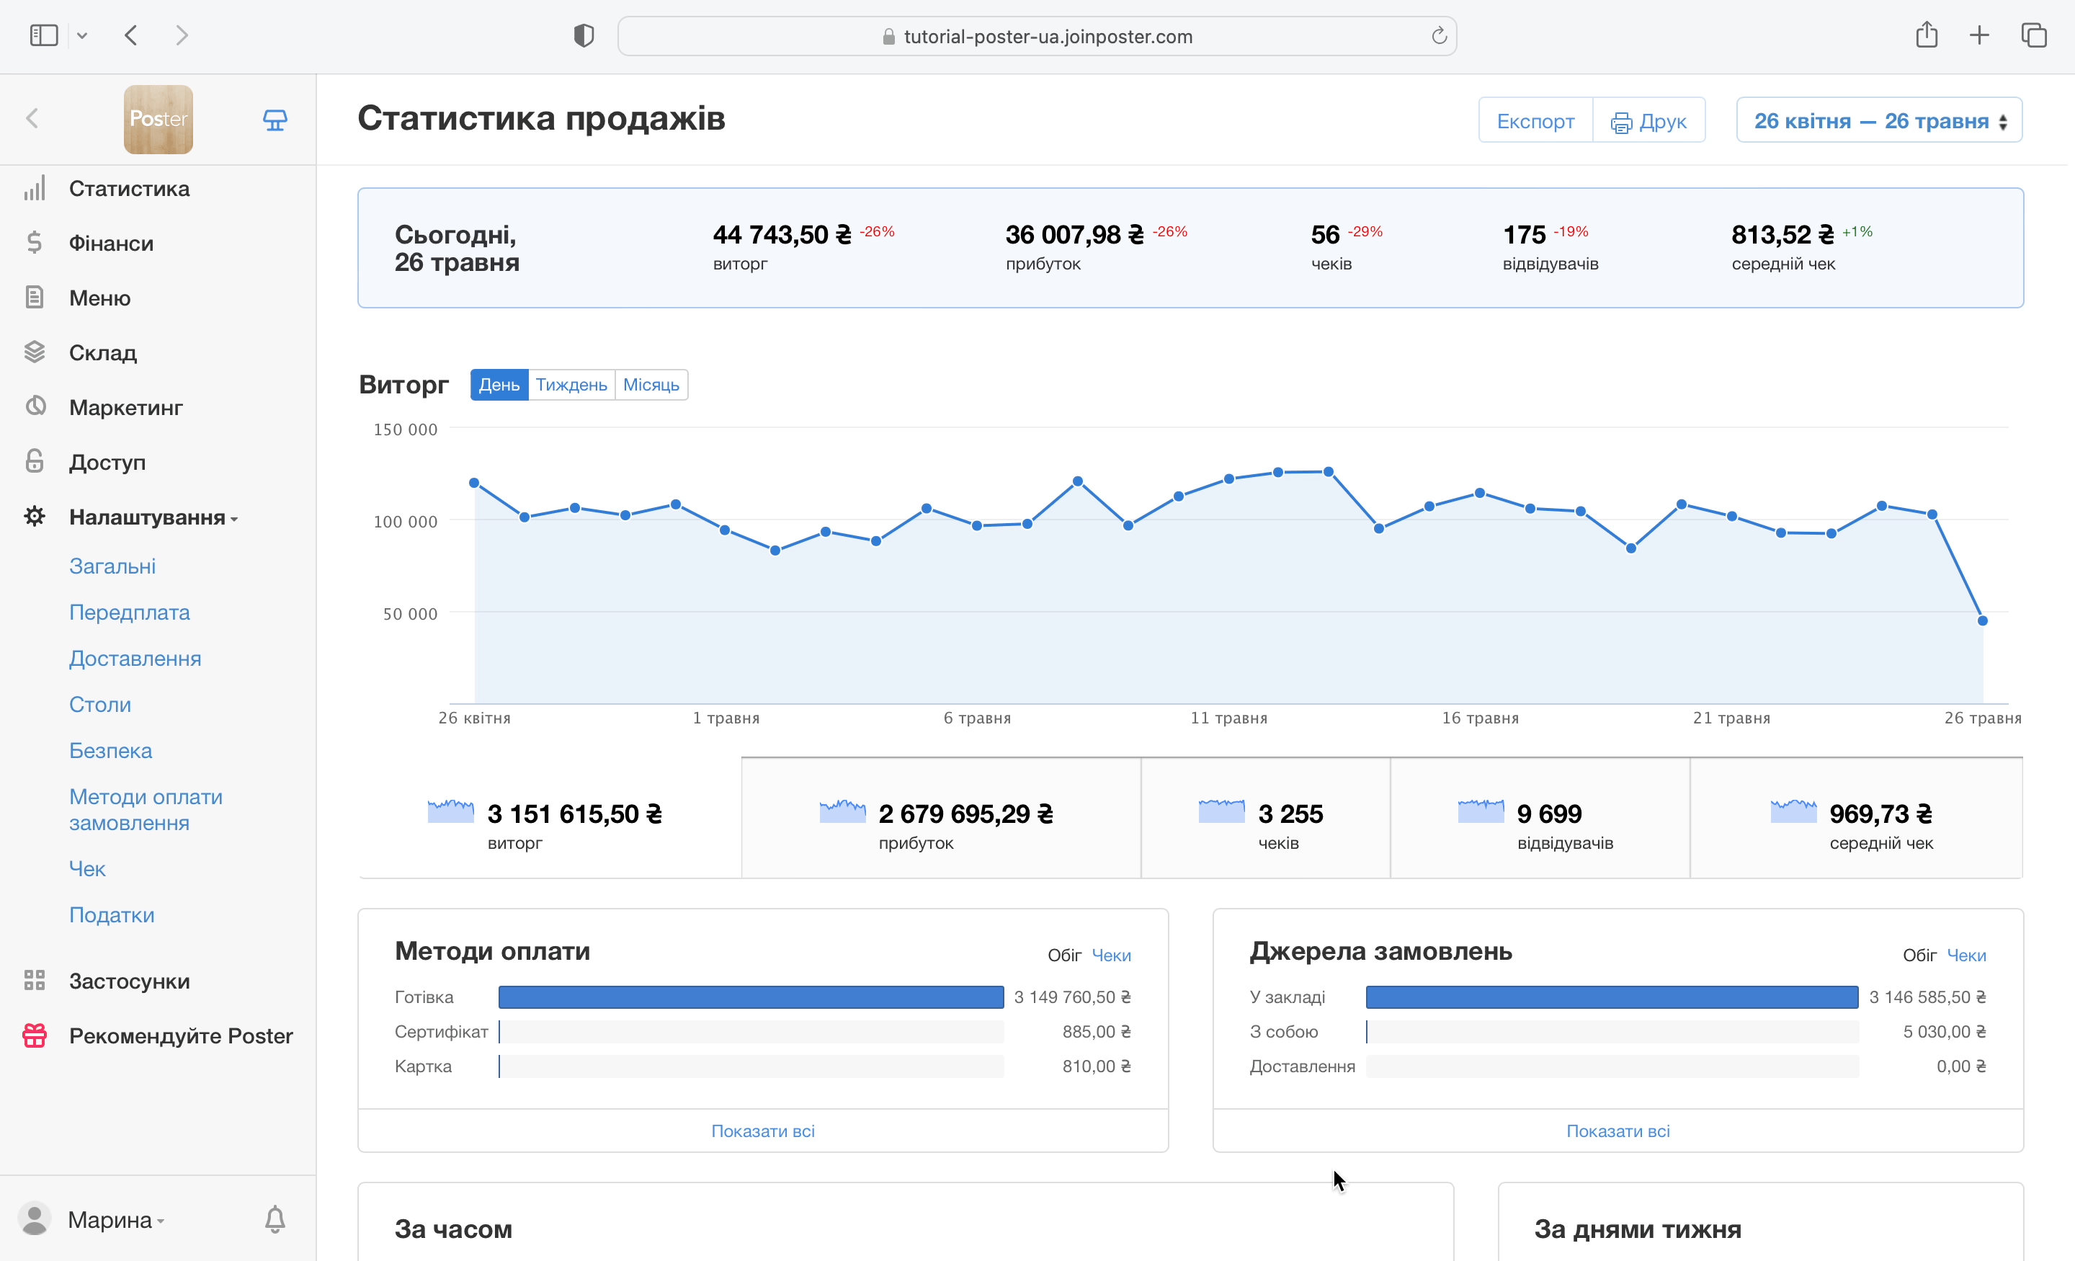
Task: Click the terminal icon next to Poster logo
Action: 275,119
